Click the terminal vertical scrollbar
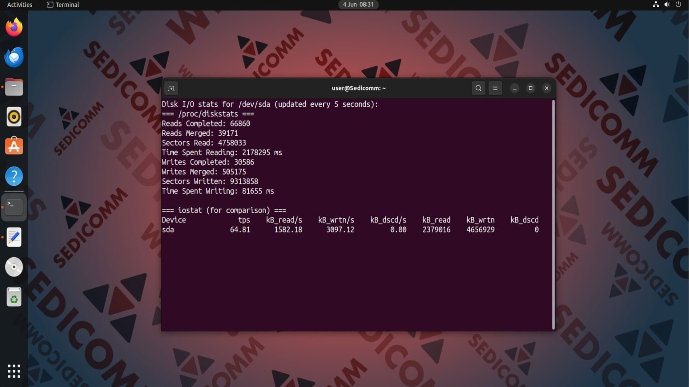The width and height of the screenshot is (689, 387). click(x=553, y=215)
